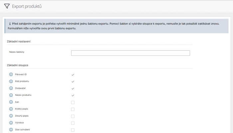
Task: Disable the Dodavatel column checkbox
Action: pos(73,88)
